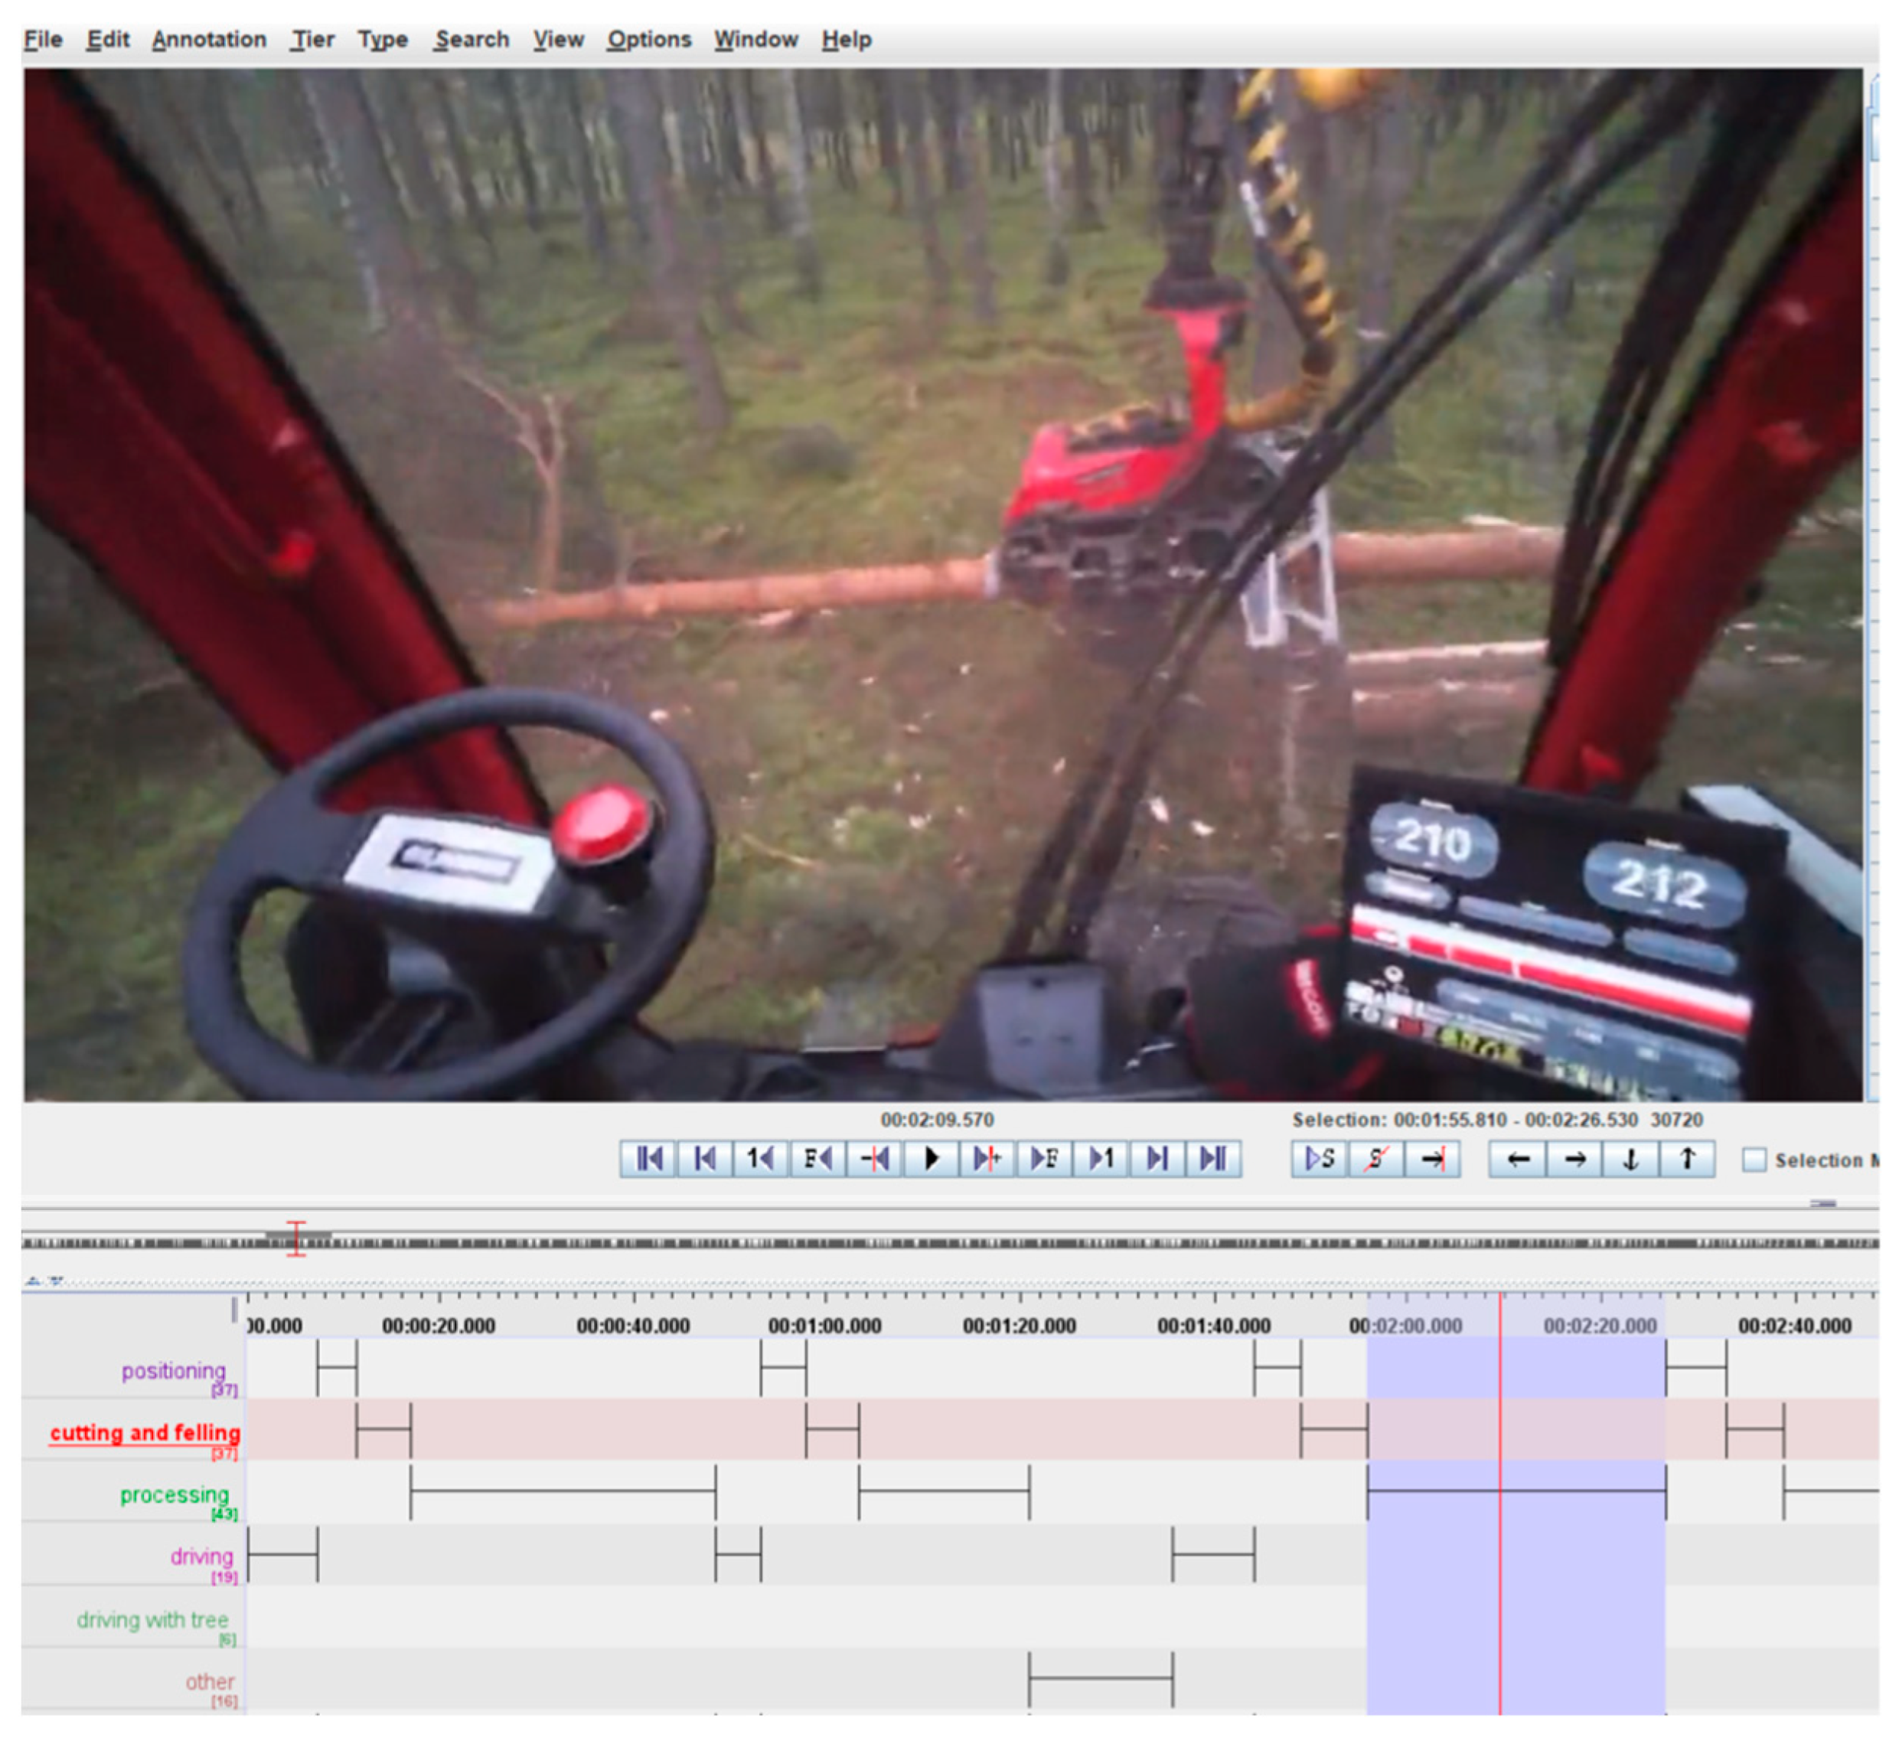Click the driving with tree tier label
Image resolution: width=1899 pixels, height=1739 pixels.
click(x=152, y=1620)
